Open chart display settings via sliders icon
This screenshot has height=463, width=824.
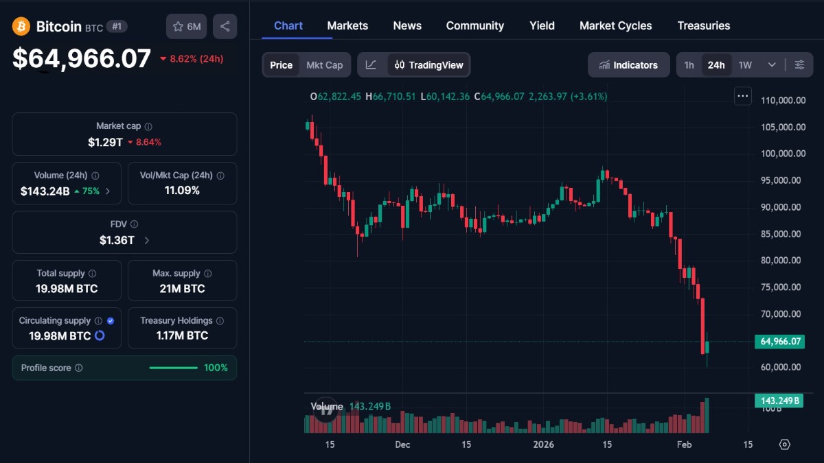coord(799,64)
